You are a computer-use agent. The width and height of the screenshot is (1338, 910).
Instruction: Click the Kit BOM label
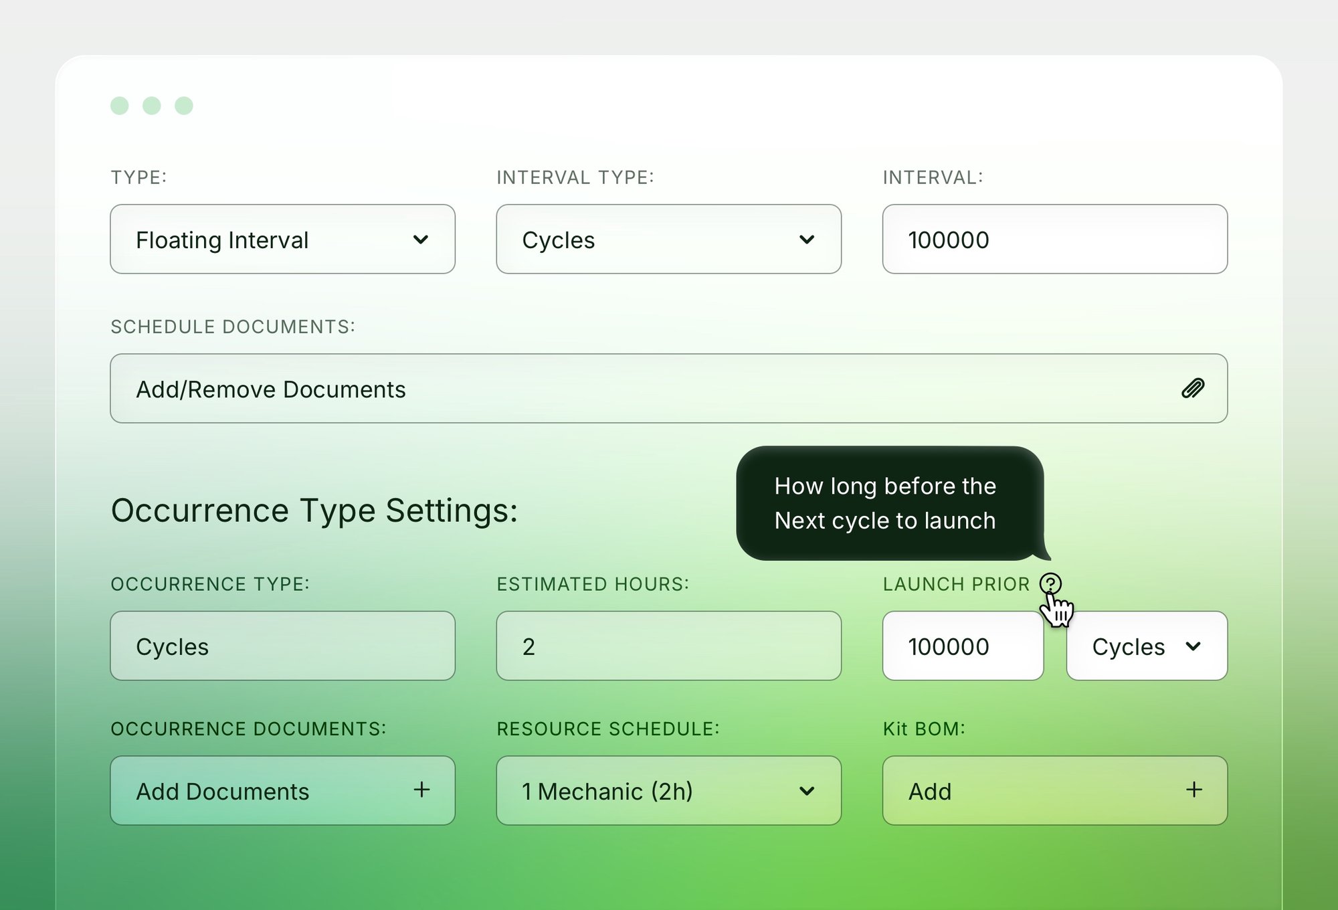[x=924, y=729]
